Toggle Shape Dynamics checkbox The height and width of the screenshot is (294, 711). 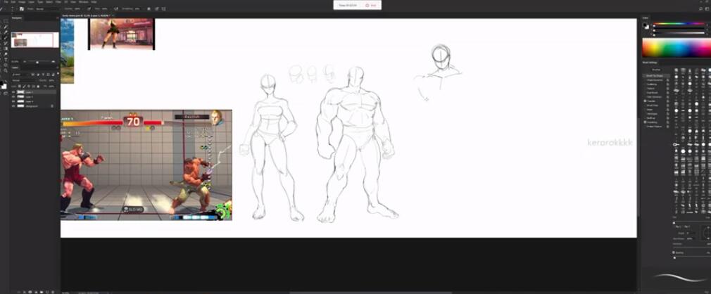(645, 80)
